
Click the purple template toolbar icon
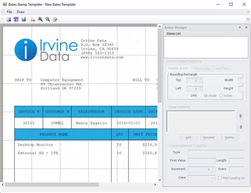click(16, 19)
